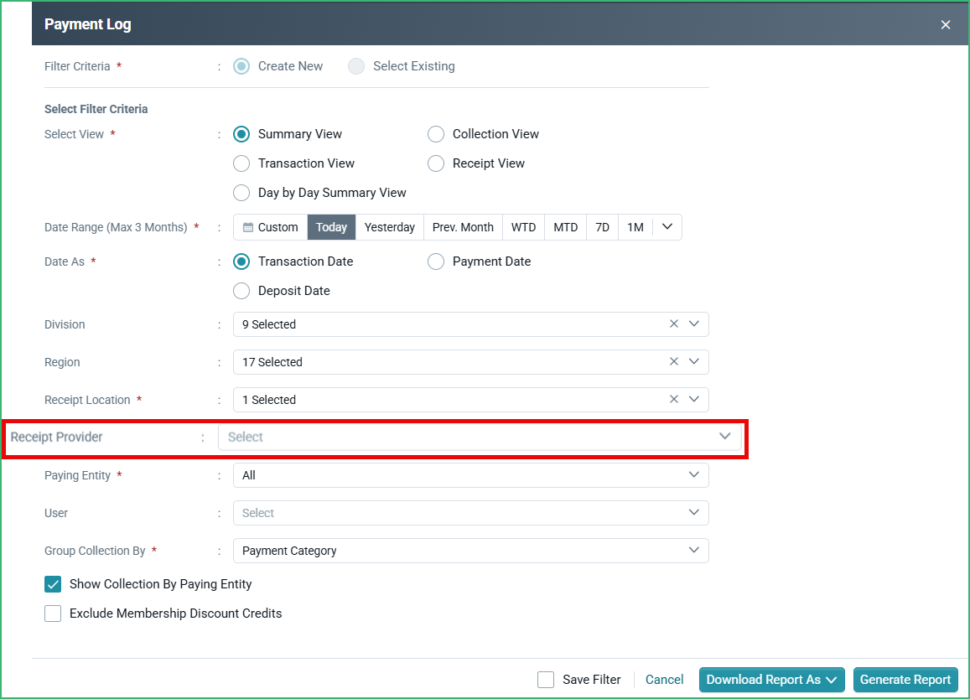Select 7D date range
Image resolution: width=970 pixels, height=699 pixels.
click(603, 227)
